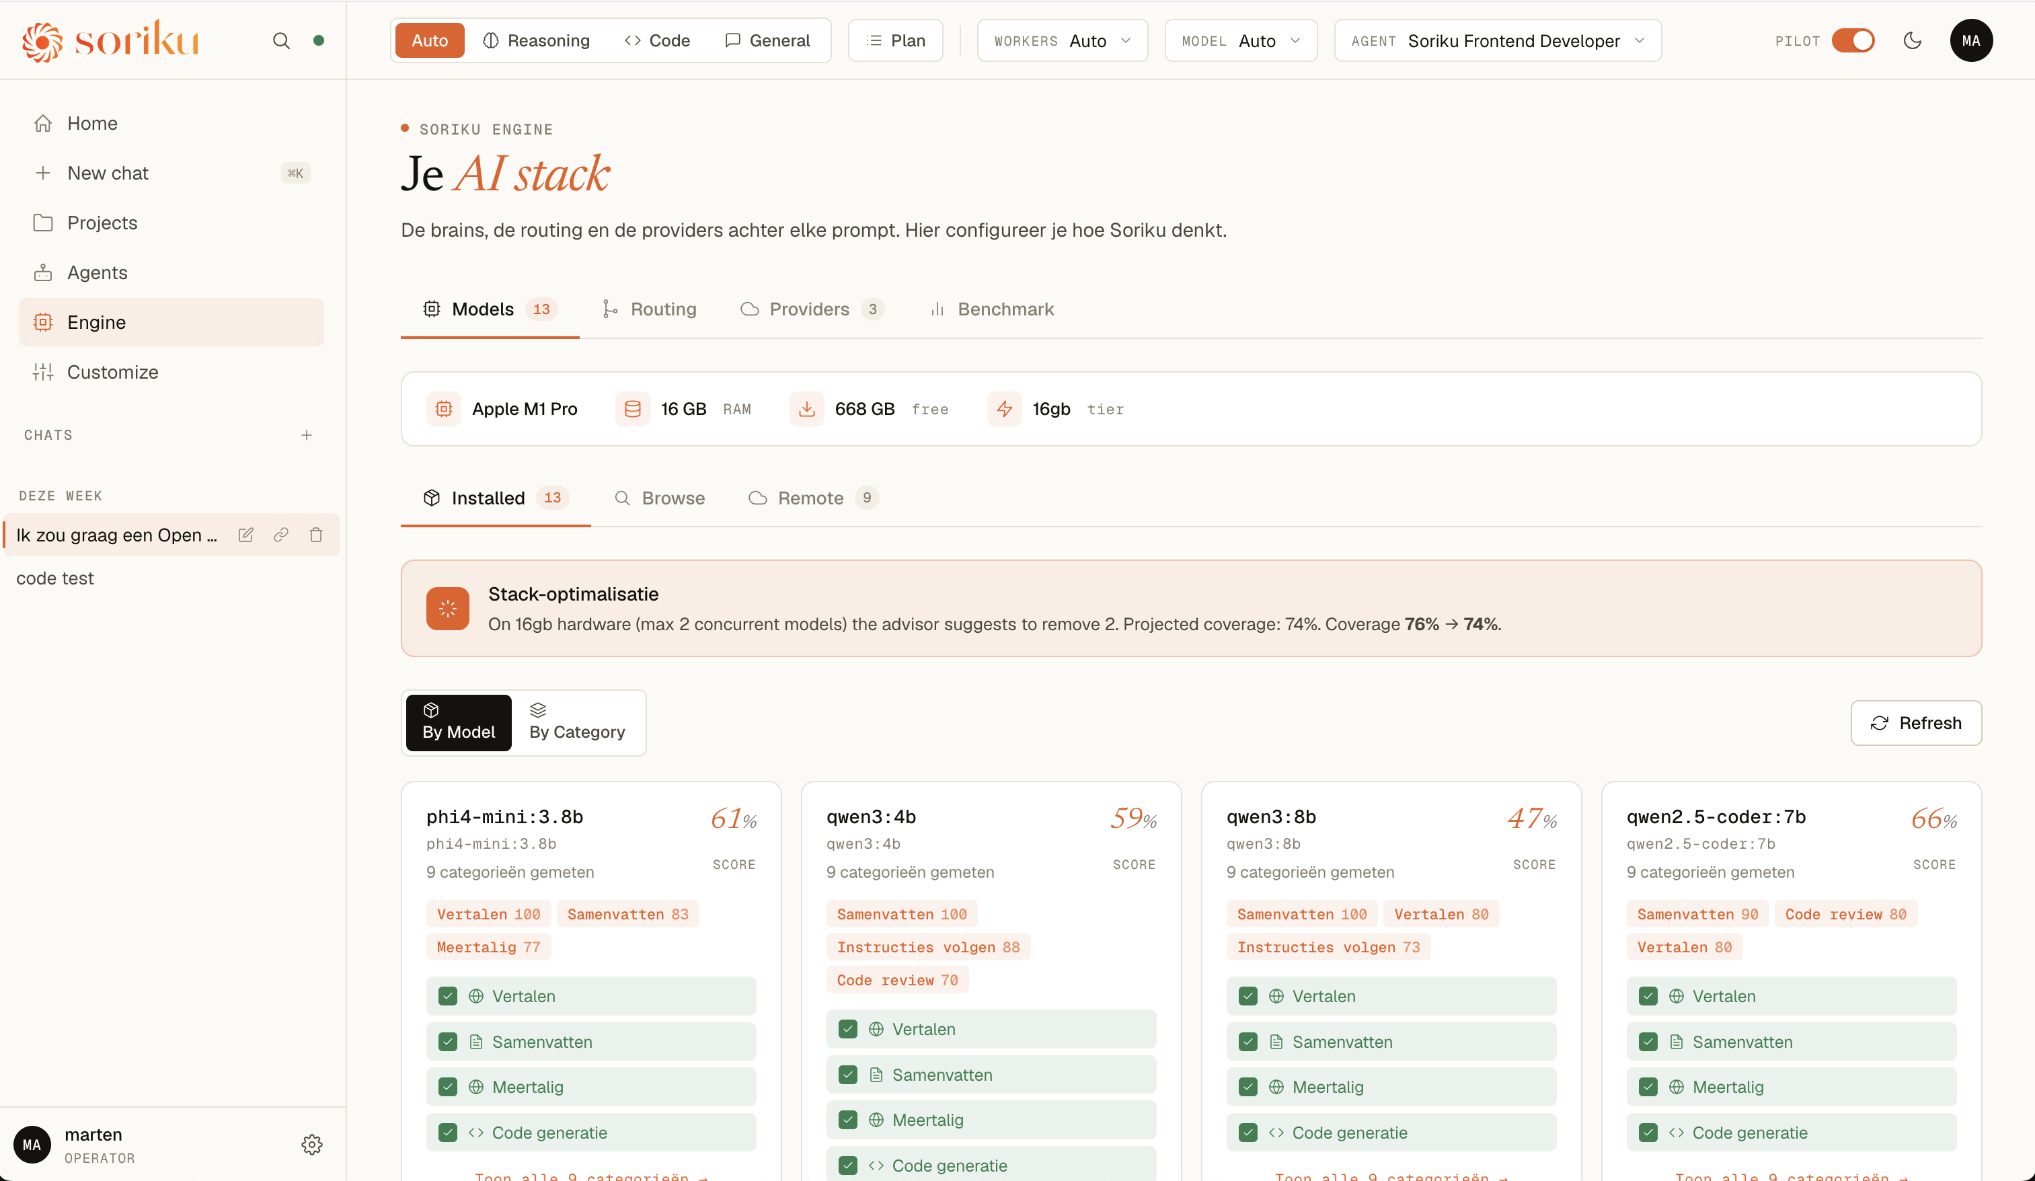Open Customize in the sidebar
This screenshot has height=1181, width=2035.
pyautogui.click(x=171, y=372)
